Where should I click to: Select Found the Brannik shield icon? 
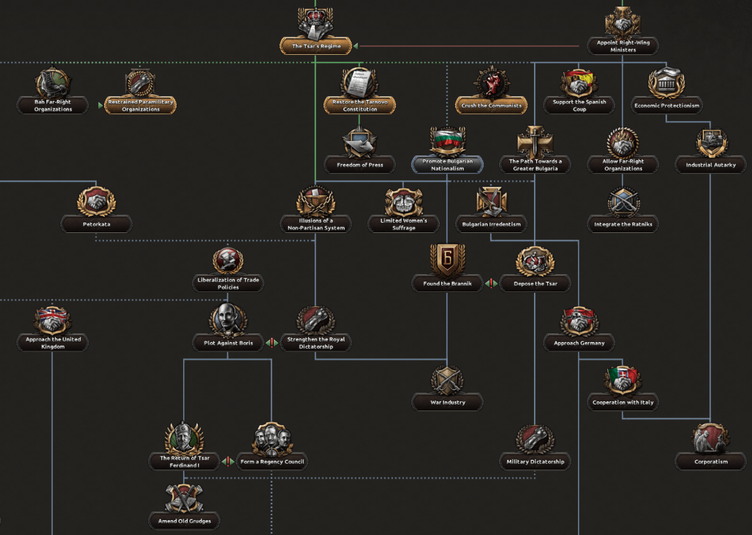click(x=447, y=260)
